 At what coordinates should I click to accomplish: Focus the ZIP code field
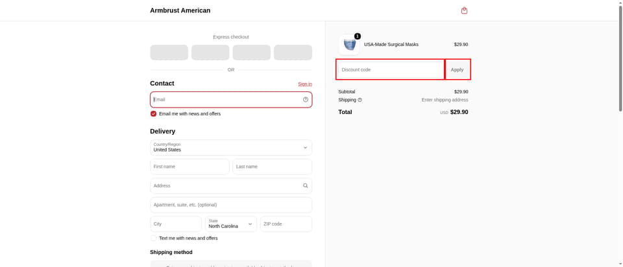(286, 224)
